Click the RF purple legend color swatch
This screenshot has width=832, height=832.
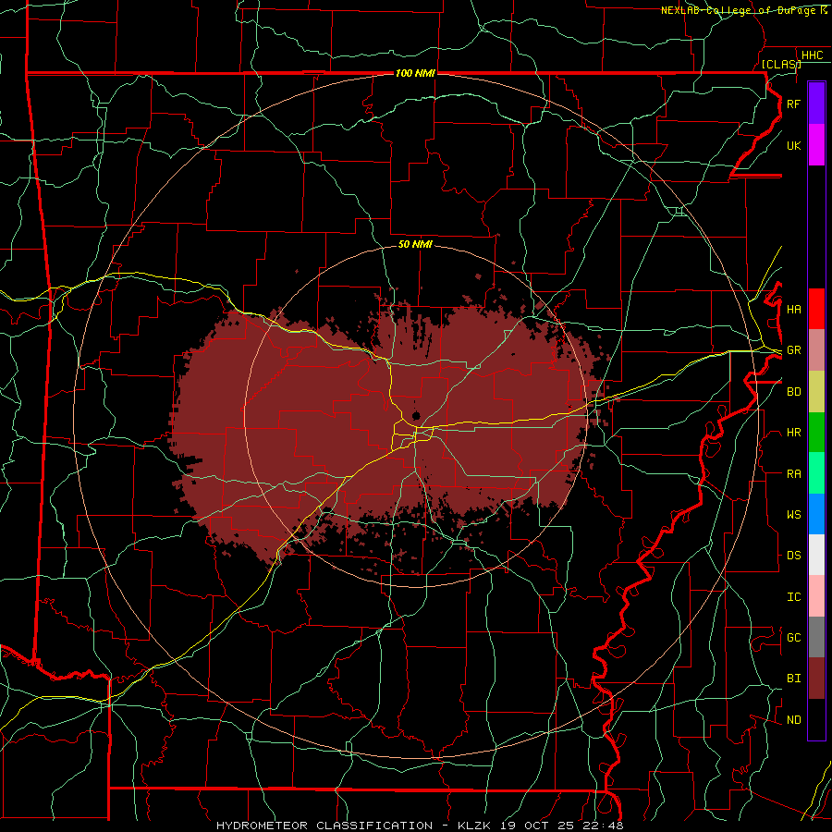(816, 104)
